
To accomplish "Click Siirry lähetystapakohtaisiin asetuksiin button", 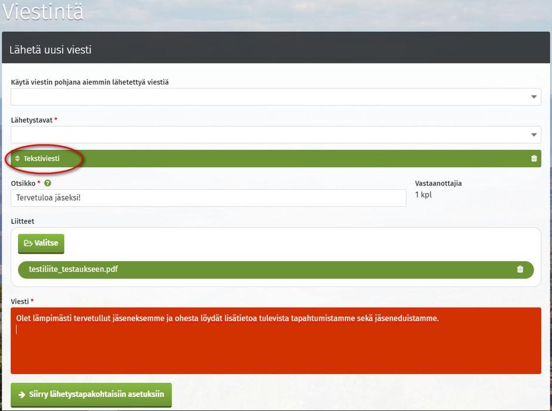I will pos(91,395).
